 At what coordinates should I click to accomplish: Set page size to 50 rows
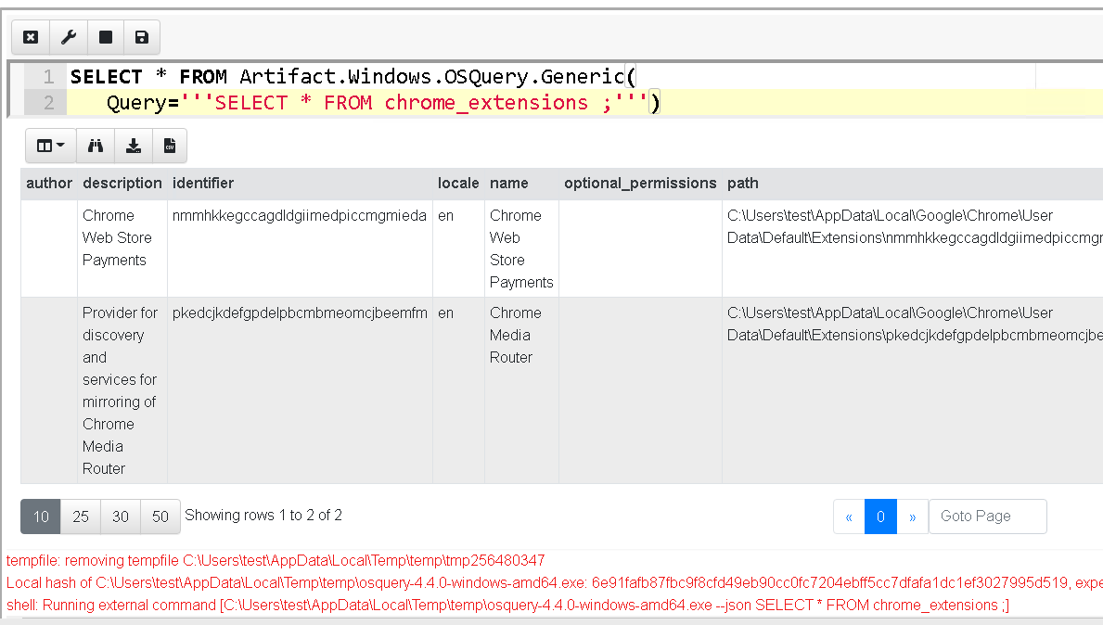[x=160, y=517]
